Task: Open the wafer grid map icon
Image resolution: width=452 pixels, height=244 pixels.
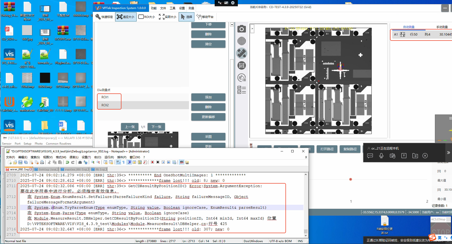Action: pos(241,41)
